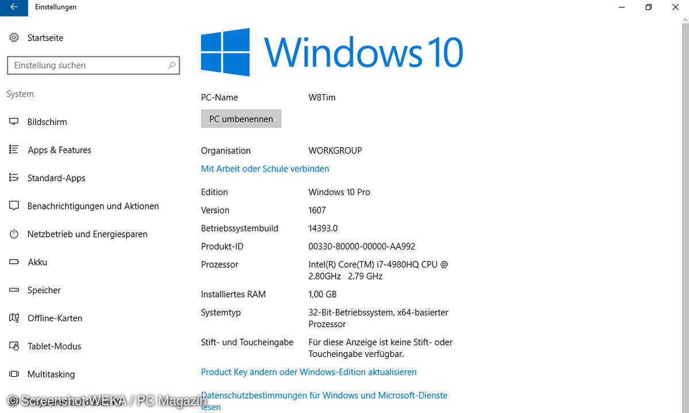This screenshot has height=413, width=689.
Task: Open Standard-Apps via its icon
Action: (14, 178)
